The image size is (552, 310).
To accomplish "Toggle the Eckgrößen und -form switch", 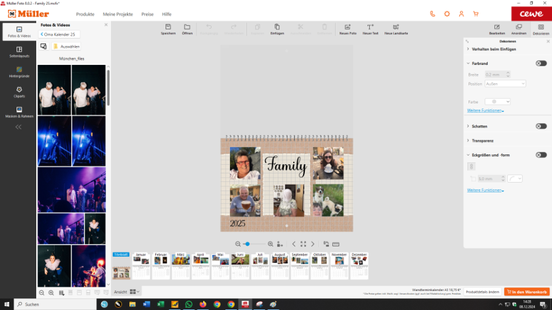I will [x=540, y=155].
